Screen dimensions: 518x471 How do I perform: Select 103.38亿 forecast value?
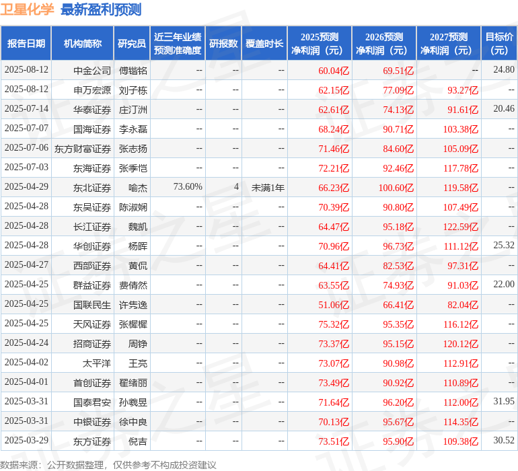(x=461, y=129)
